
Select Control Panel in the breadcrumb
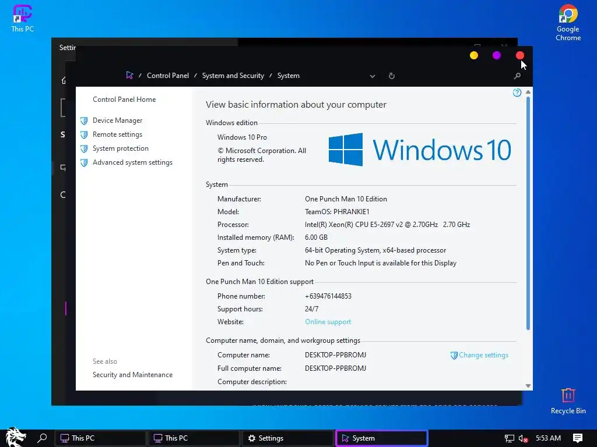[168, 76]
